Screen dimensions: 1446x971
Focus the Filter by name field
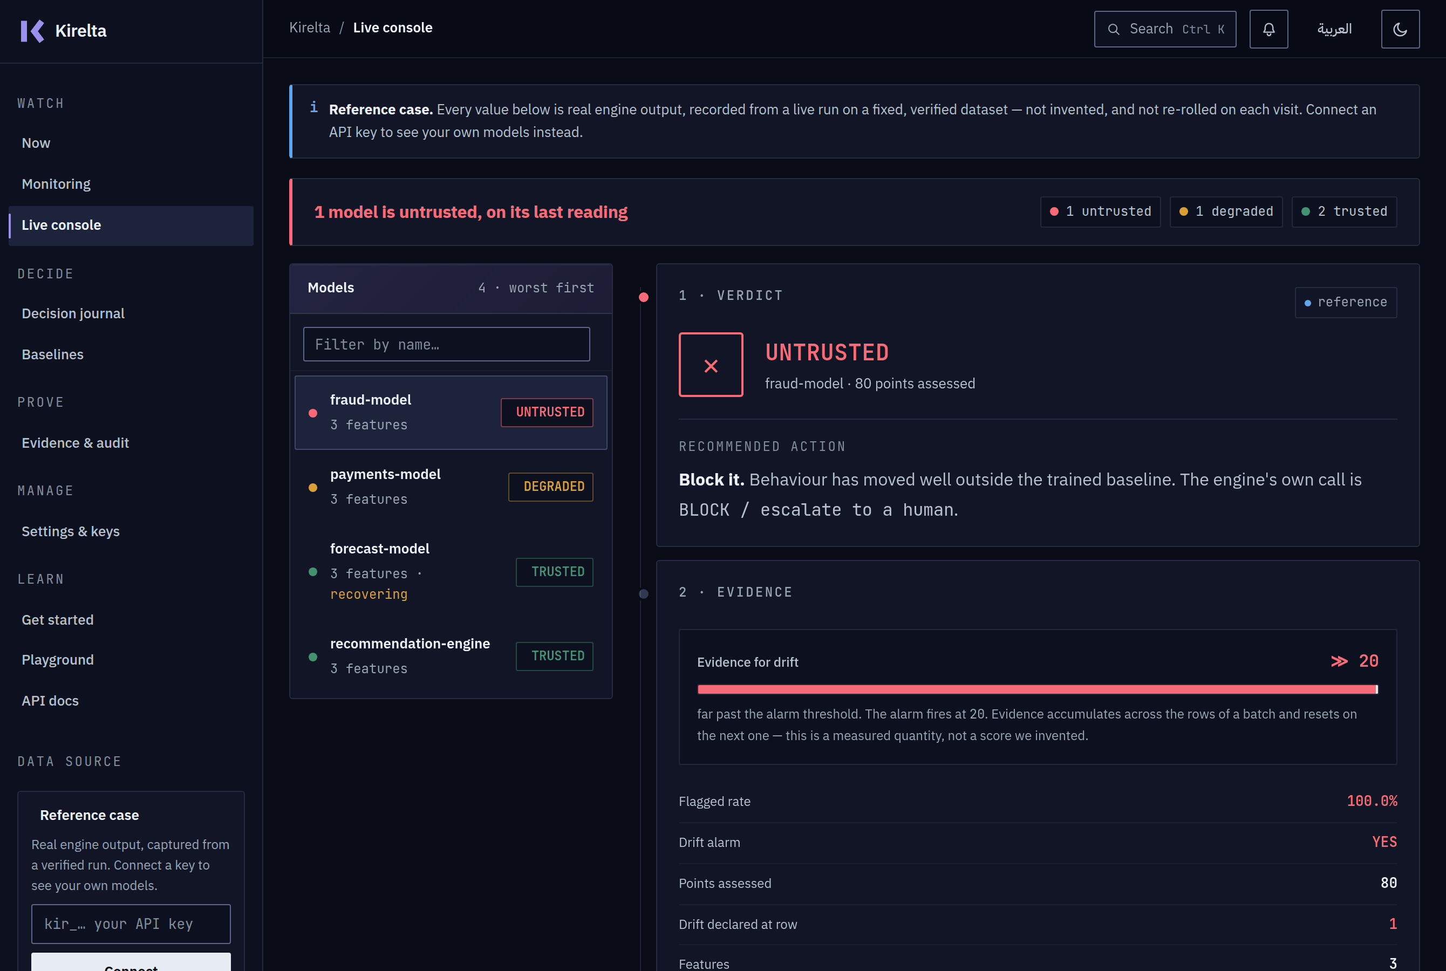coord(446,344)
